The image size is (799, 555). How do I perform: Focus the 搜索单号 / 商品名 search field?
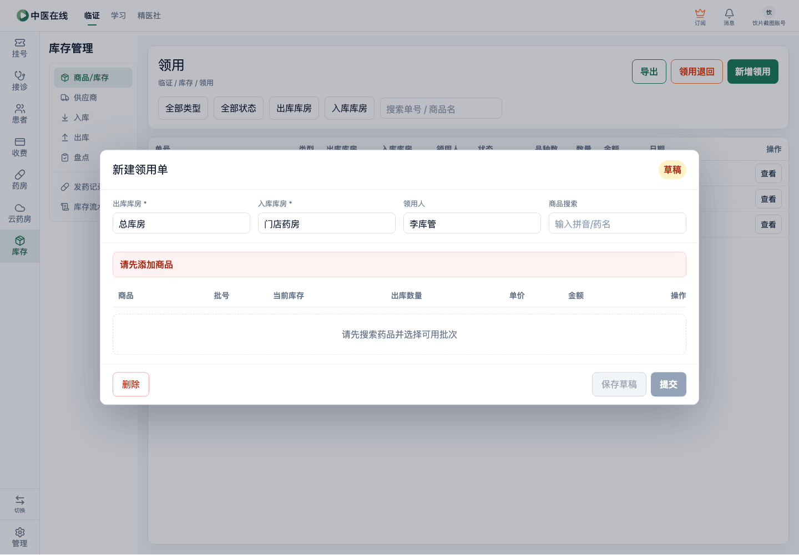coord(441,108)
